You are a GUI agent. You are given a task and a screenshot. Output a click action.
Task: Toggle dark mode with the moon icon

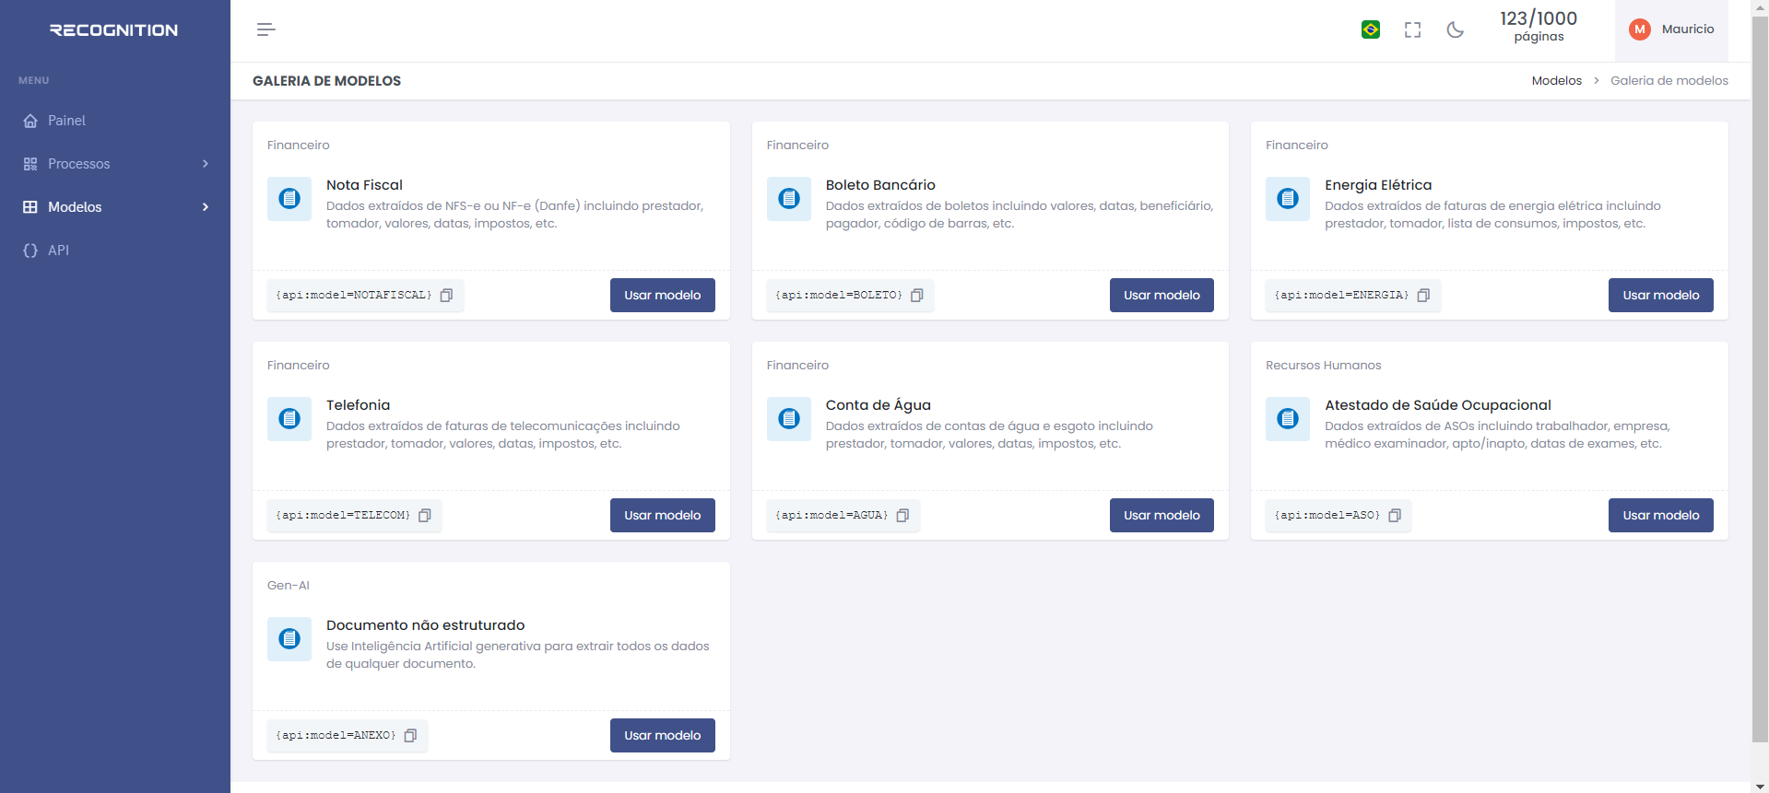click(x=1456, y=29)
